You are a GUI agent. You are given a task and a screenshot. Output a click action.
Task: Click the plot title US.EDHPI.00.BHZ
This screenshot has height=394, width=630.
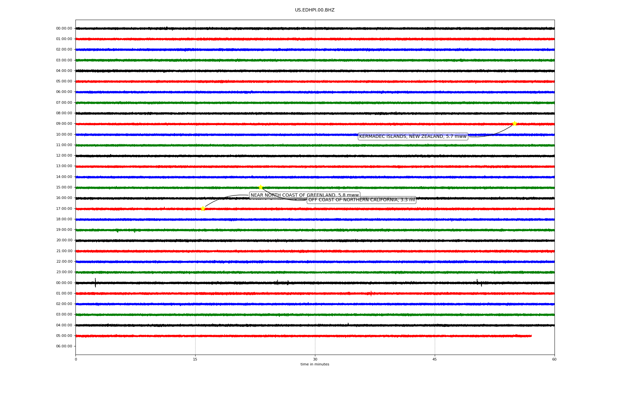click(x=315, y=10)
